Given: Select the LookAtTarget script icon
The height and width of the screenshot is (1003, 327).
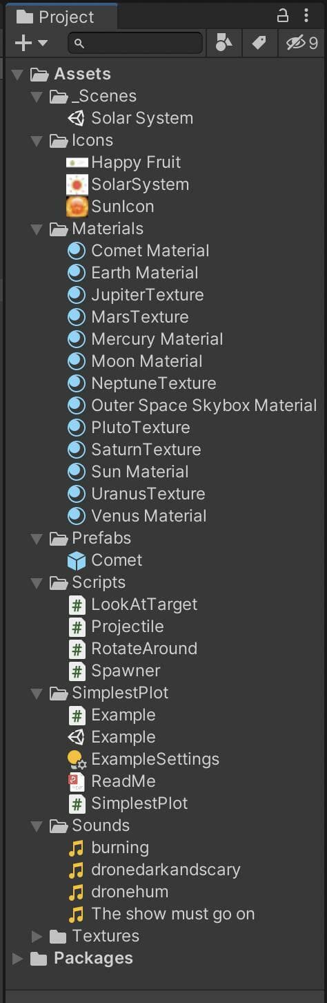Looking at the screenshot, I should [77, 604].
